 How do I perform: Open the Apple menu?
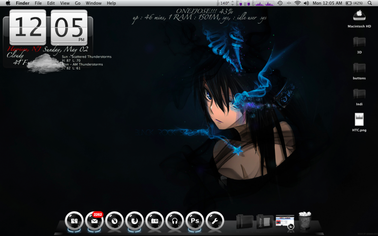pos(8,3)
